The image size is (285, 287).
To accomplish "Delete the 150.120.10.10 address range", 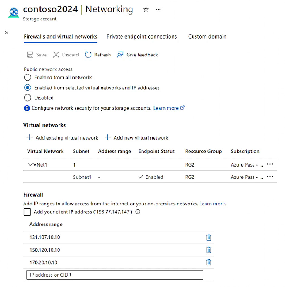I will [209, 250].
